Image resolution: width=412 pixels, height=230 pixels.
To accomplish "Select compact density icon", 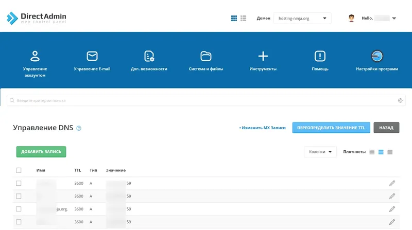I will tap(372, 152).
